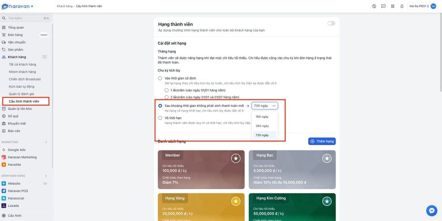
Task: Open the notifications bell
Action: [x=402, y=6]
